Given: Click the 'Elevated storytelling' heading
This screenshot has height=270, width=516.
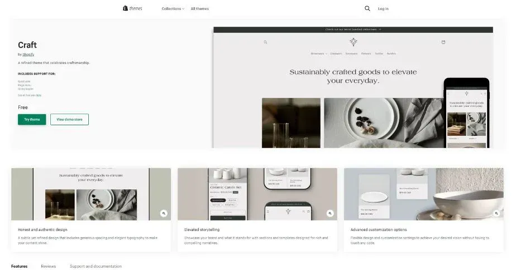Looking at the screenshot, I should coord(202,230).
